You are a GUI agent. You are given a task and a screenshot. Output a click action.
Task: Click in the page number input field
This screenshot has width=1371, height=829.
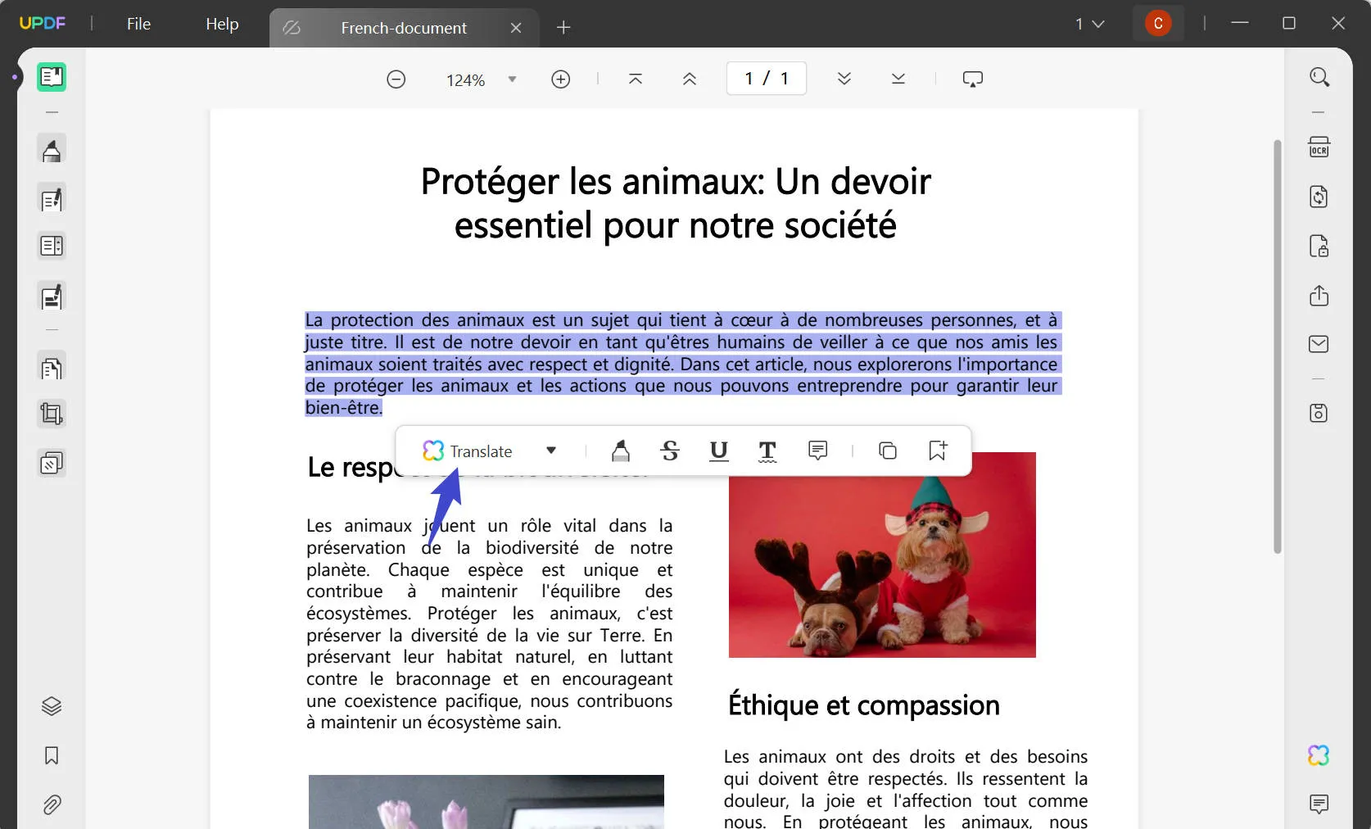[765, 79]
